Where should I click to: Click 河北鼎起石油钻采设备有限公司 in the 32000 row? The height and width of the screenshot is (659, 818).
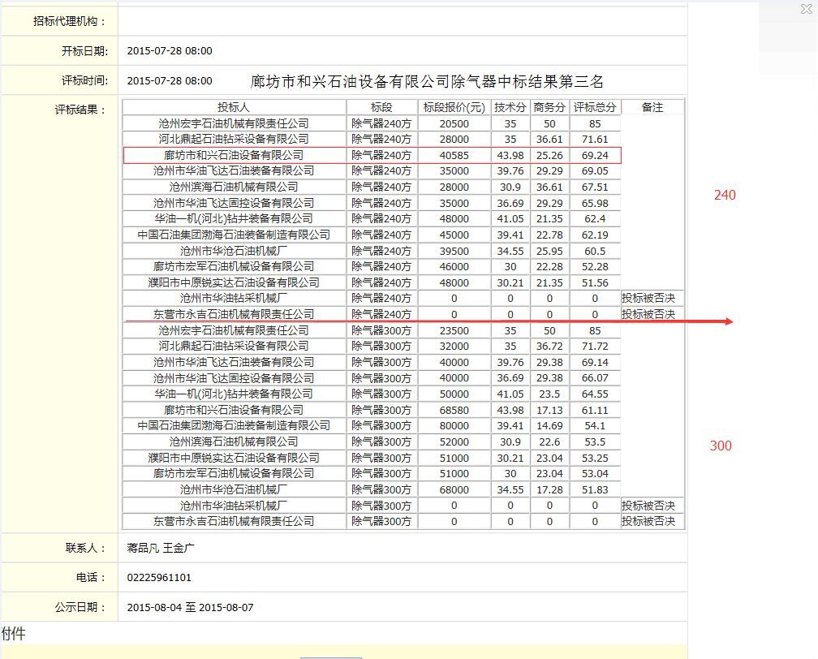pyautogui.click(x=234, y=346)
